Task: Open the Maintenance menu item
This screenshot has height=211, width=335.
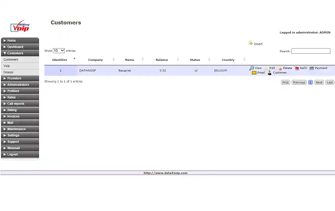Action: (x=20, y=129)
